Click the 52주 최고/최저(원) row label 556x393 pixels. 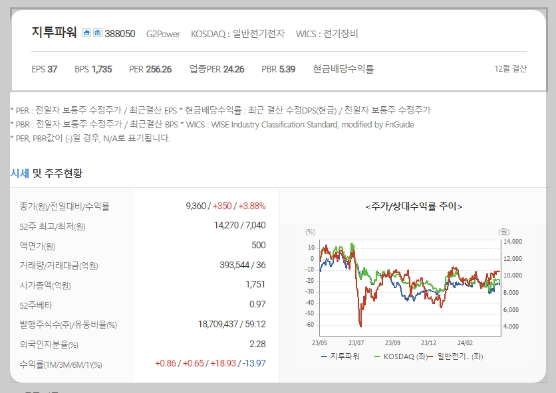point(53,226)
